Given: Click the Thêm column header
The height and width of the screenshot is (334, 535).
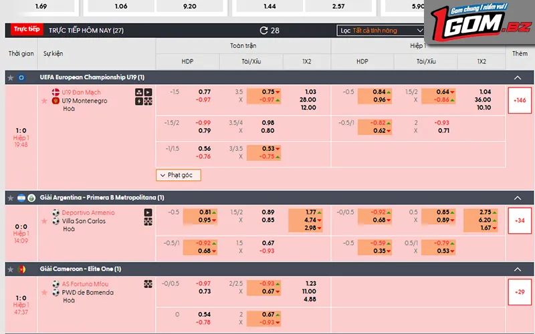Looking at the screenshot, I should (520, 53).
